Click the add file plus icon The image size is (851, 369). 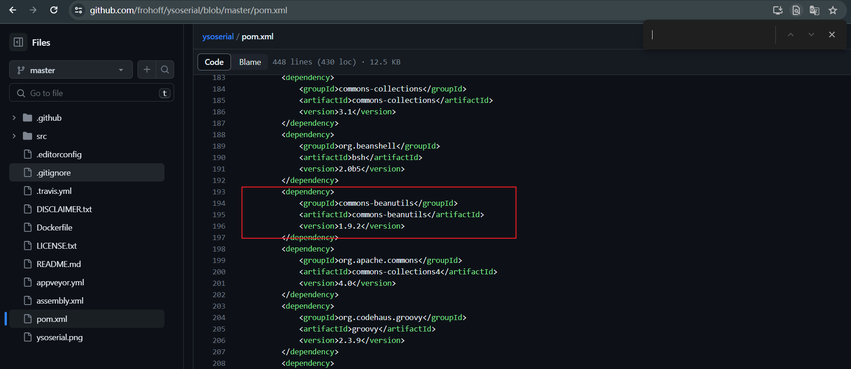pos(147,70)
